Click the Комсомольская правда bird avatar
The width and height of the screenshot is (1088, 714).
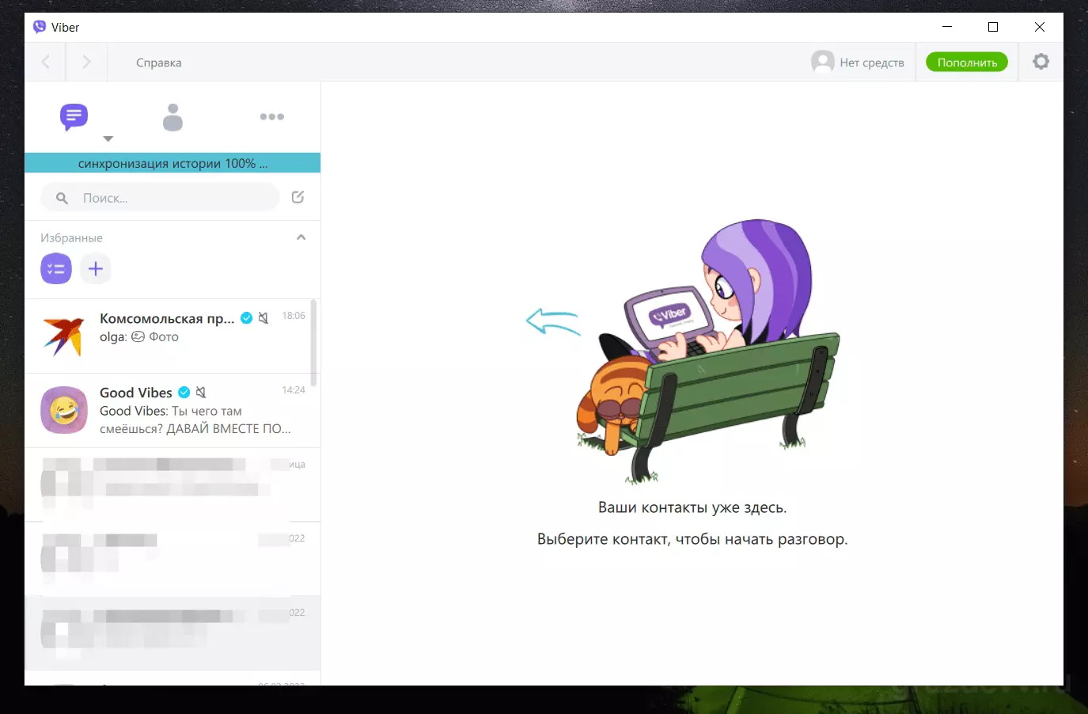(64, 336)
